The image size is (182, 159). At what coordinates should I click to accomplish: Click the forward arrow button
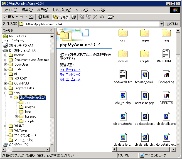pos(22,17)
